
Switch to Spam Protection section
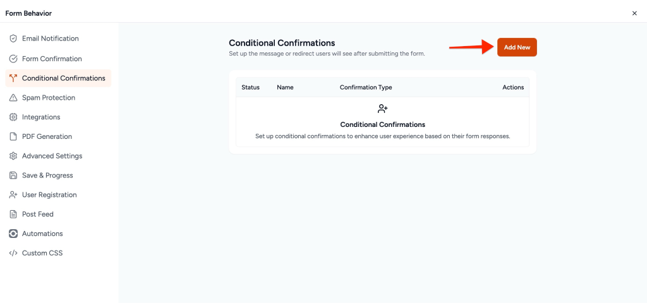48,98
